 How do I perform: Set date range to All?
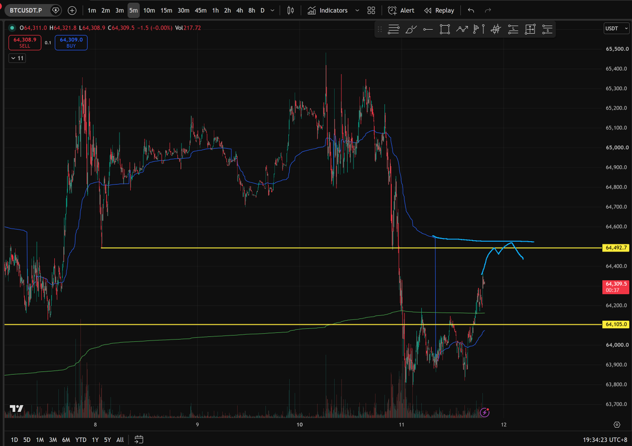coord(120,439)
